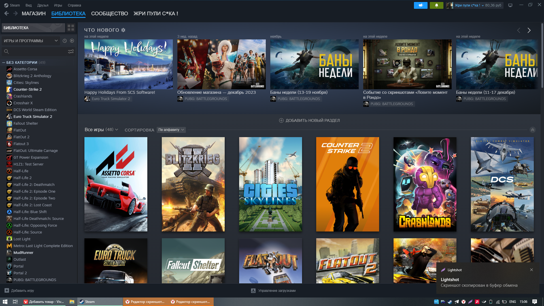The height and width of the screenshot is (306, 544).
Task: Open the Windows Start menu
Action: [x=5, y=302]
